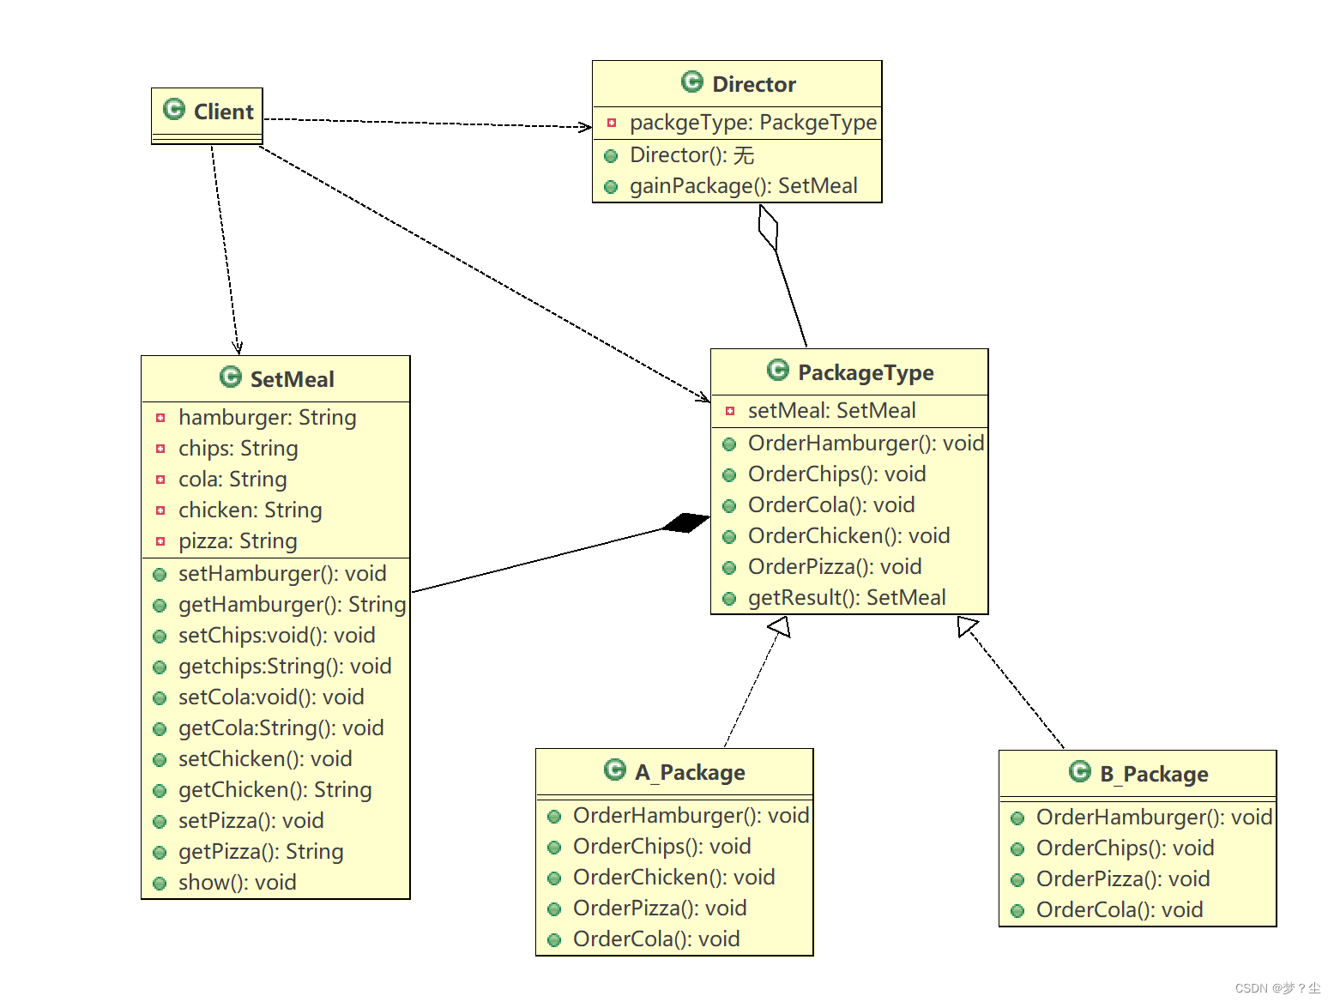Click the green icon for getPizza() method
Image resolution: width=1334 pixels, height=1002 pixels.
tap(160, 853)
